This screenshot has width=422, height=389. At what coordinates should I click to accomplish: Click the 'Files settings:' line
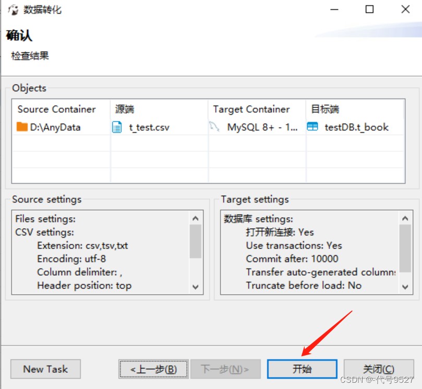[x=45, y=219]
